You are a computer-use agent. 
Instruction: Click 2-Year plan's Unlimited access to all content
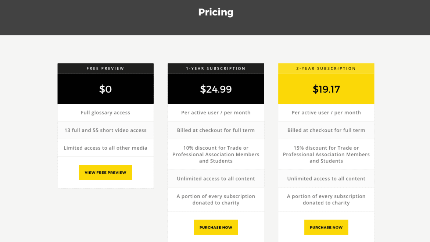point(326,179)
